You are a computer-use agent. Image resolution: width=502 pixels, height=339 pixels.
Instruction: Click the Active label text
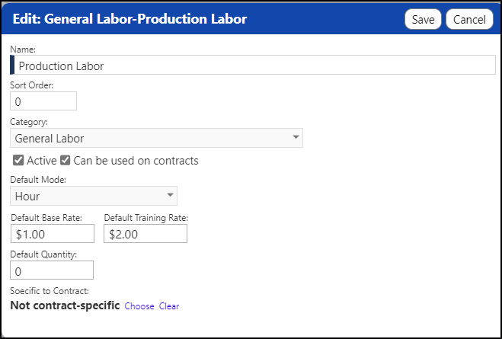coord(42,161)
